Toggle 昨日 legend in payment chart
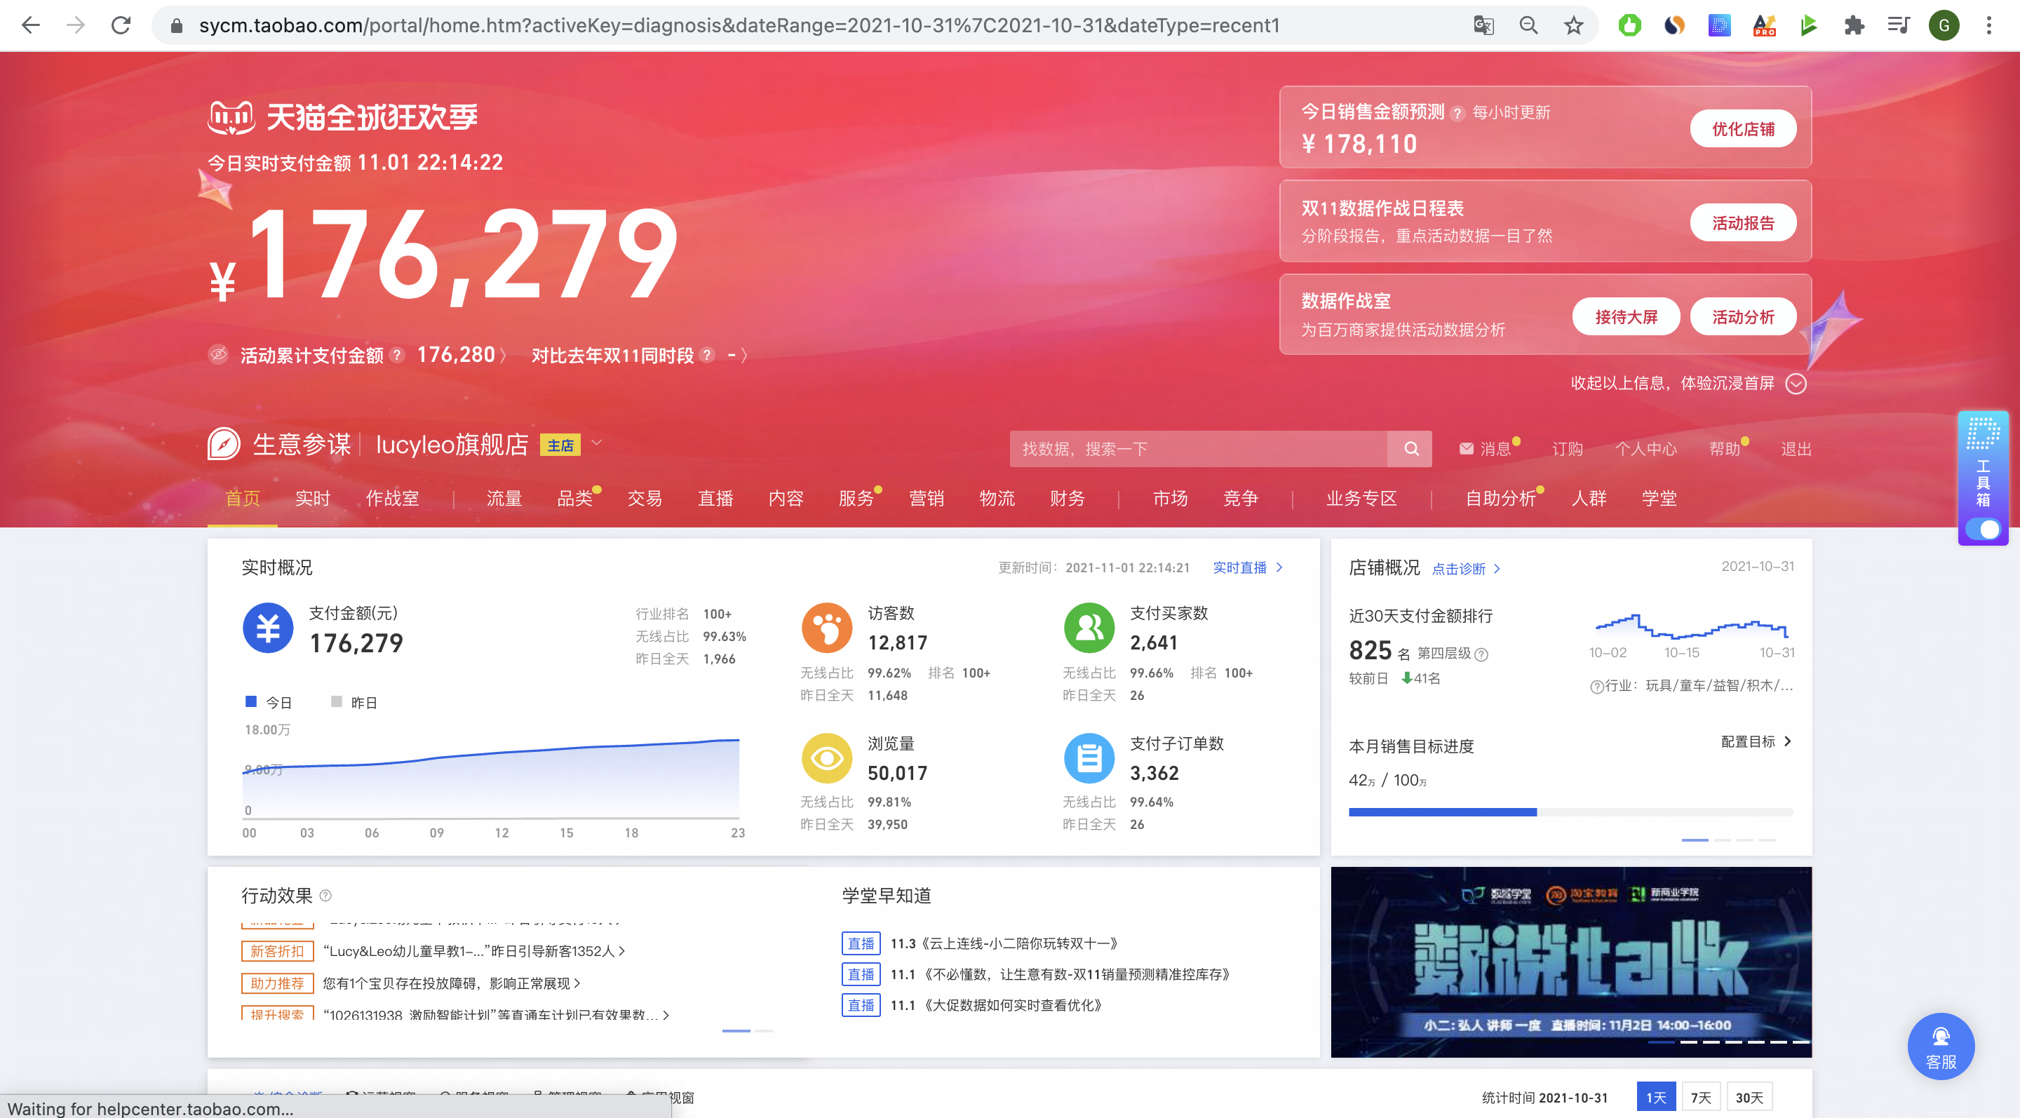This screenshot has height=1118, width=2020. pos(353,701)
